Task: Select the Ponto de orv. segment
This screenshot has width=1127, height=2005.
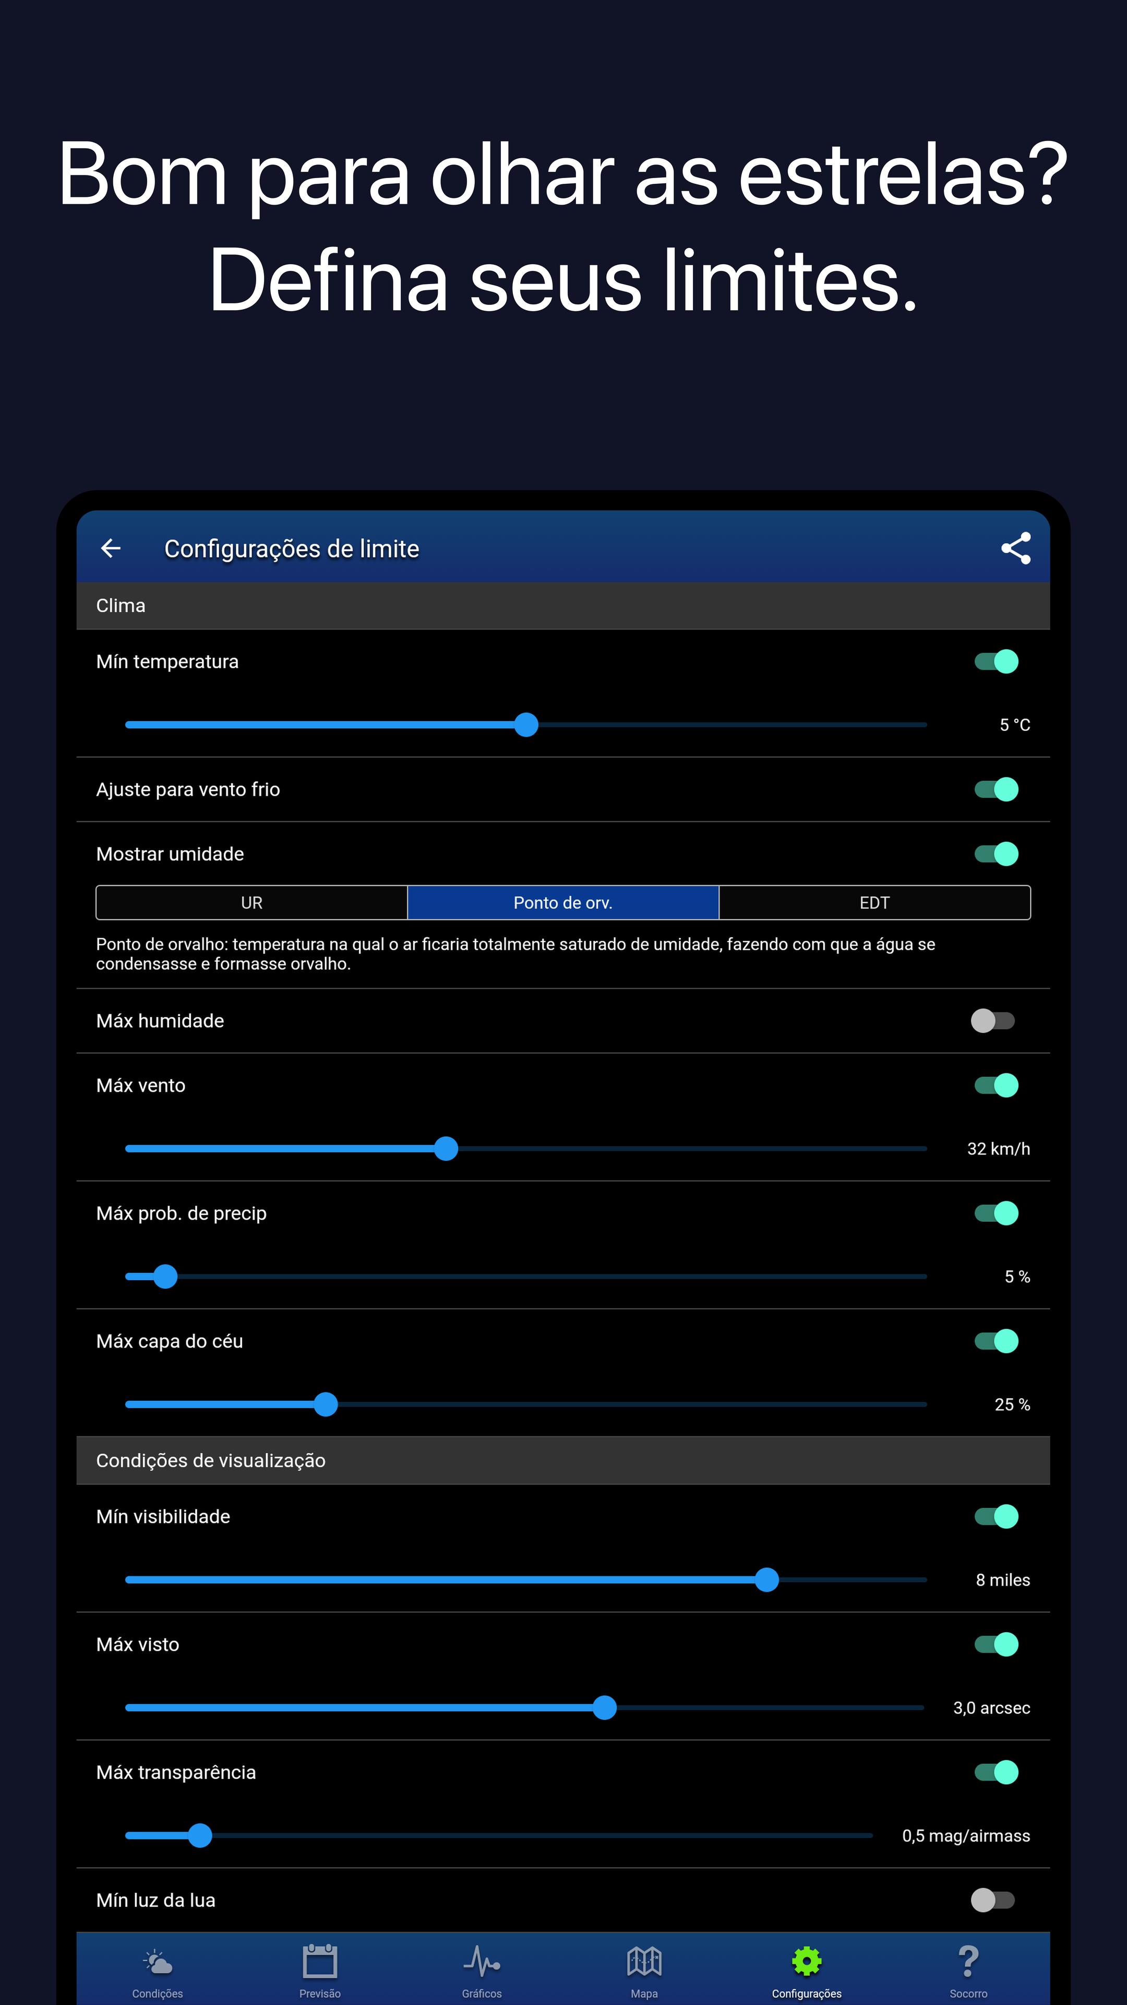Action: click(563, 903)
